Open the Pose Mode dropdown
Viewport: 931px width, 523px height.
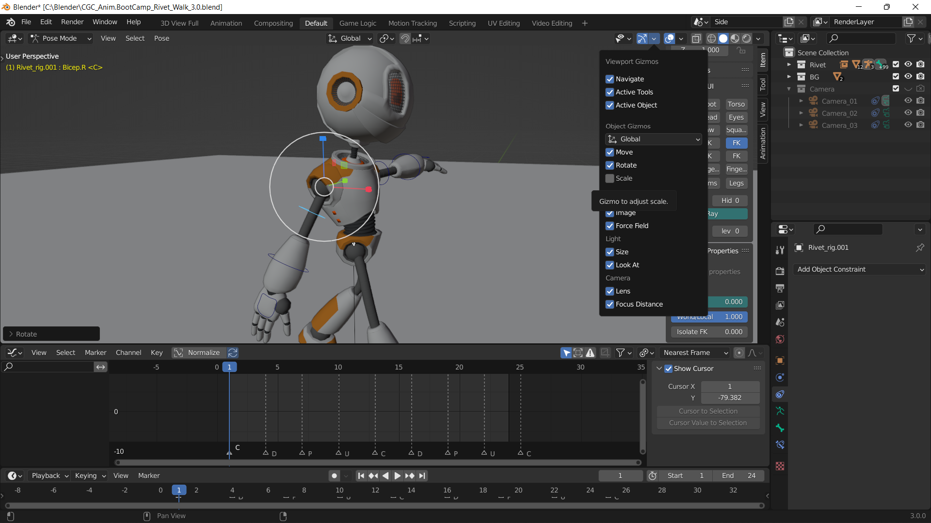point(61,39)
